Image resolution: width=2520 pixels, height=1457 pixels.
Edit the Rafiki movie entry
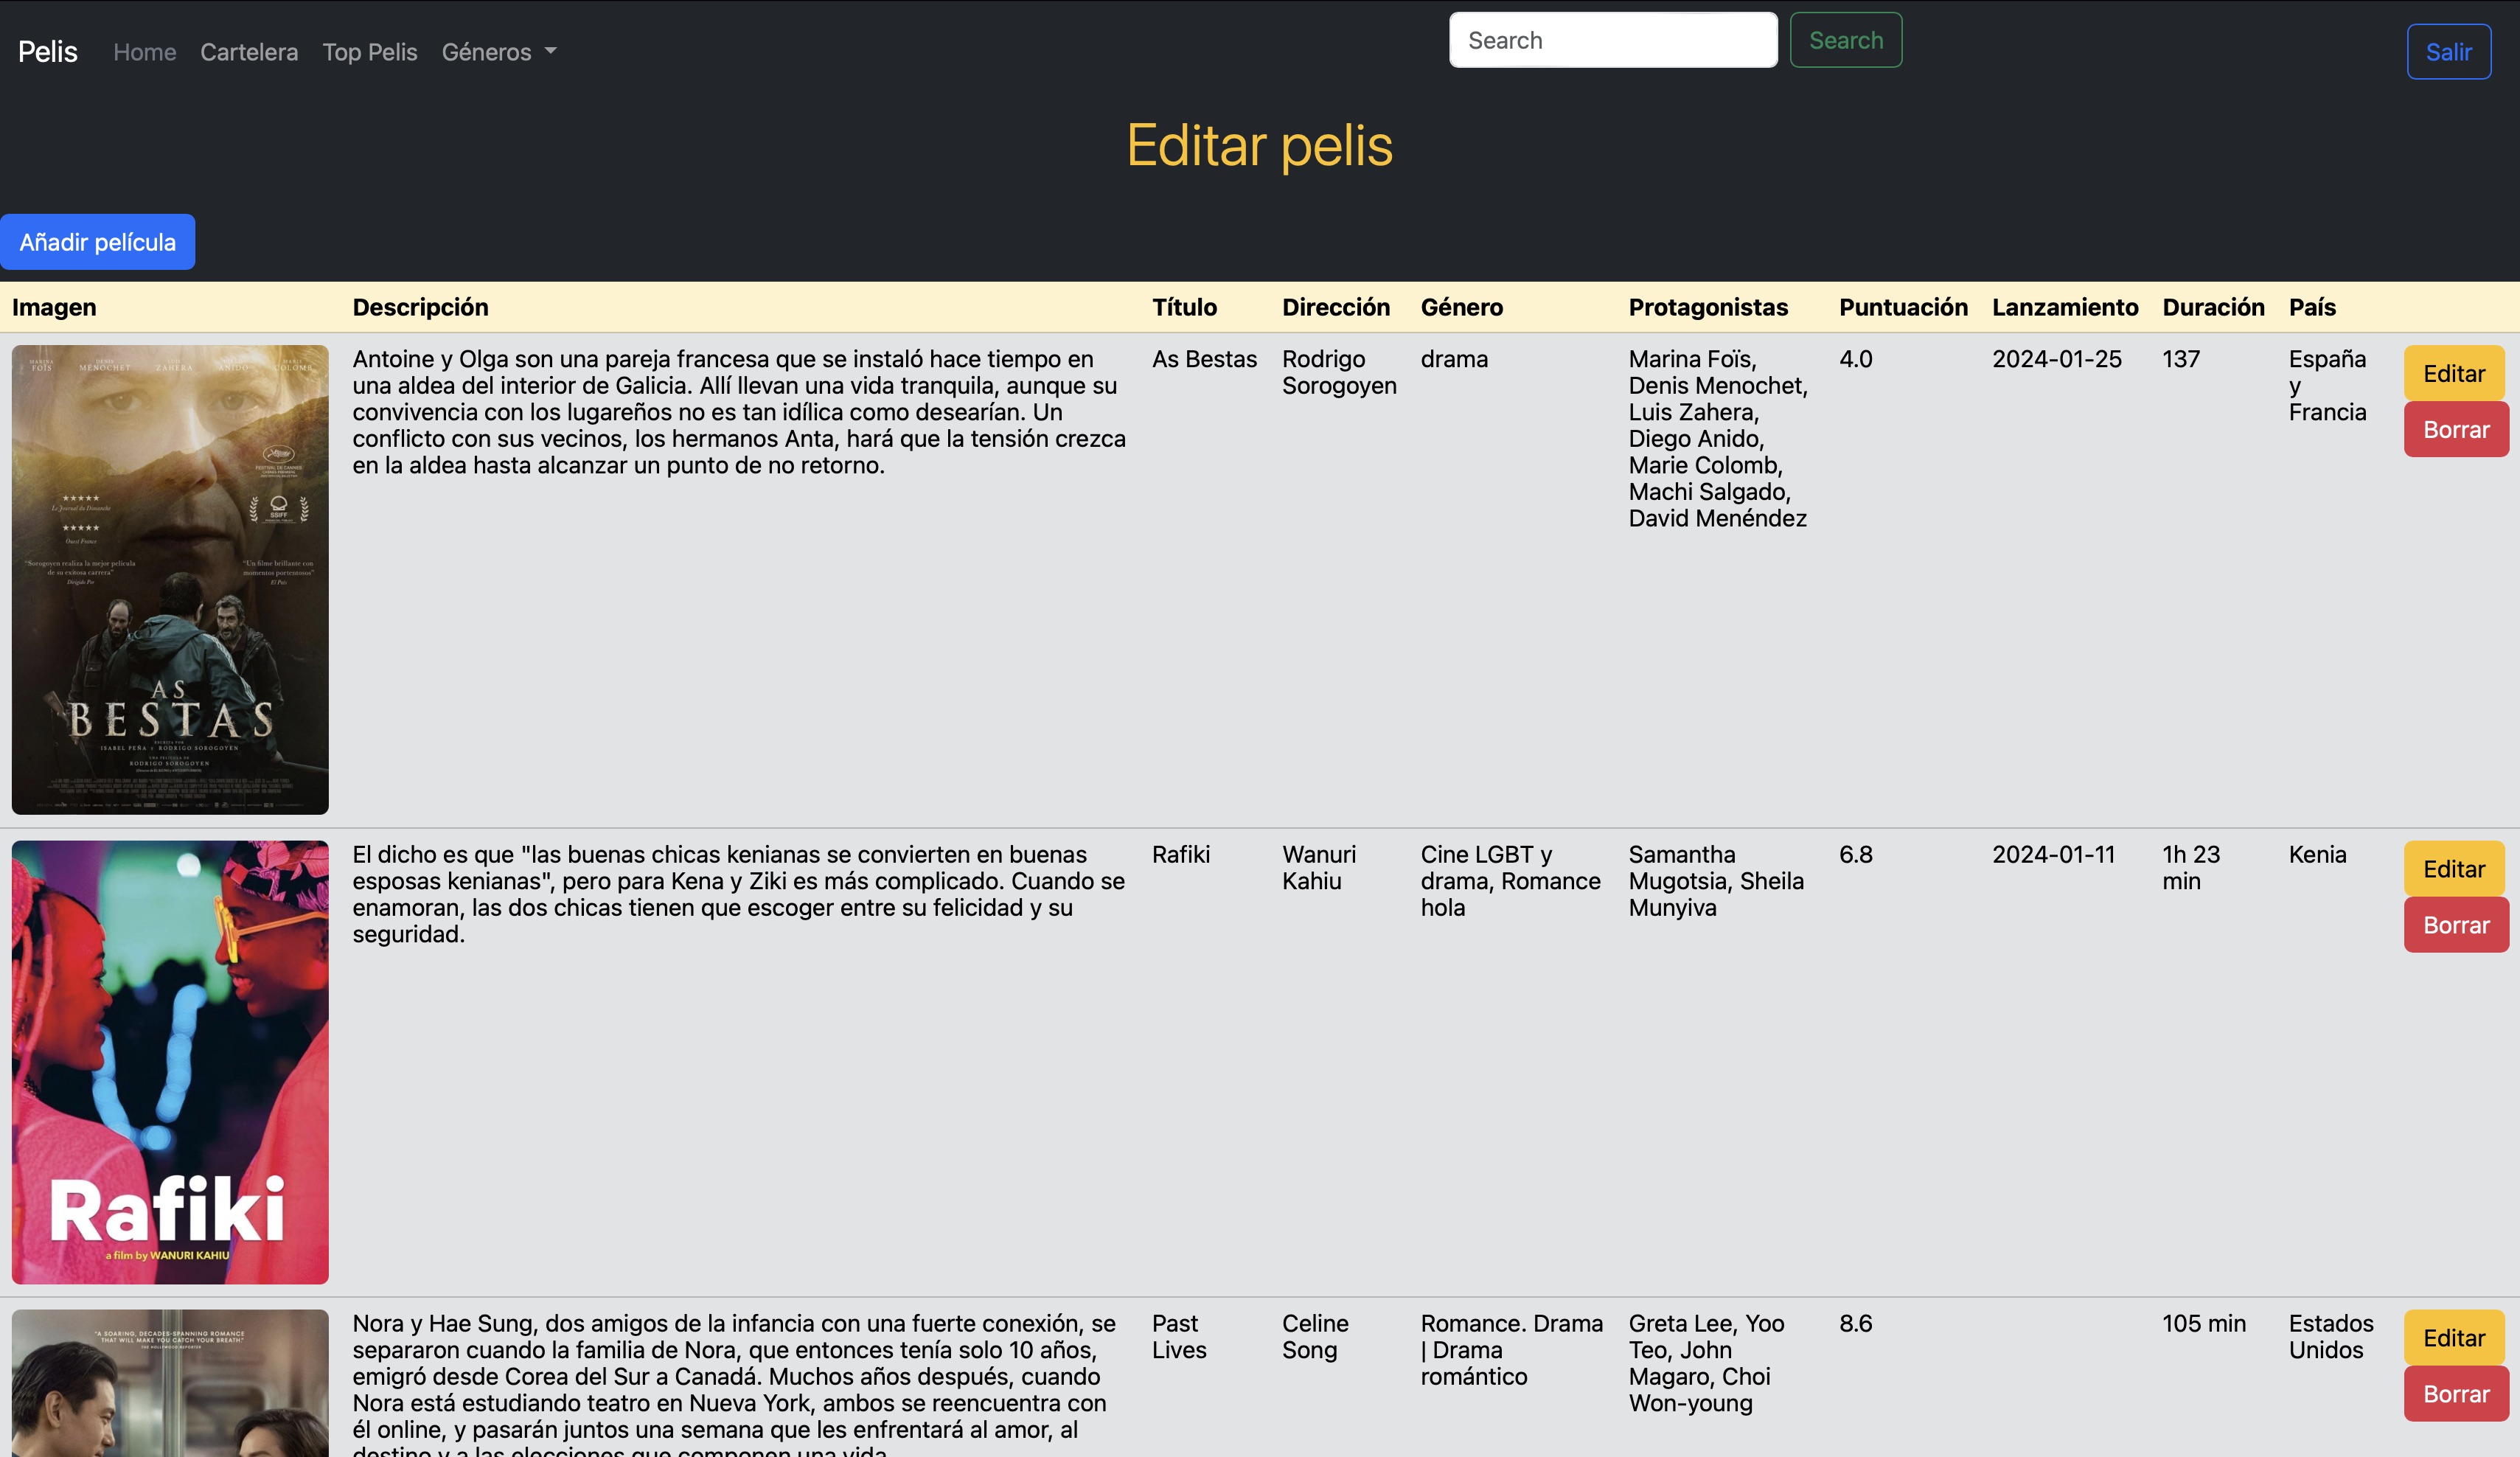point(2453,868)
